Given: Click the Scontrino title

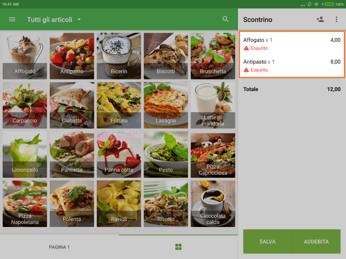Looking at the screenshot, I should coord(257,19).
